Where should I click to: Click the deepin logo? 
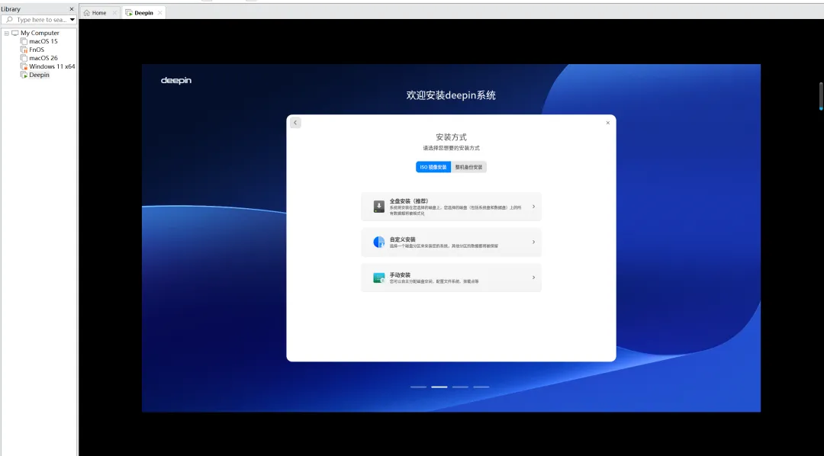[x=176, y=80]
